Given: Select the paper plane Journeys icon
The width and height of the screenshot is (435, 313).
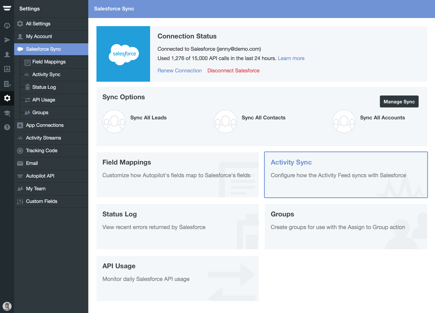Looking at the screenshot, I should [7, 40].
